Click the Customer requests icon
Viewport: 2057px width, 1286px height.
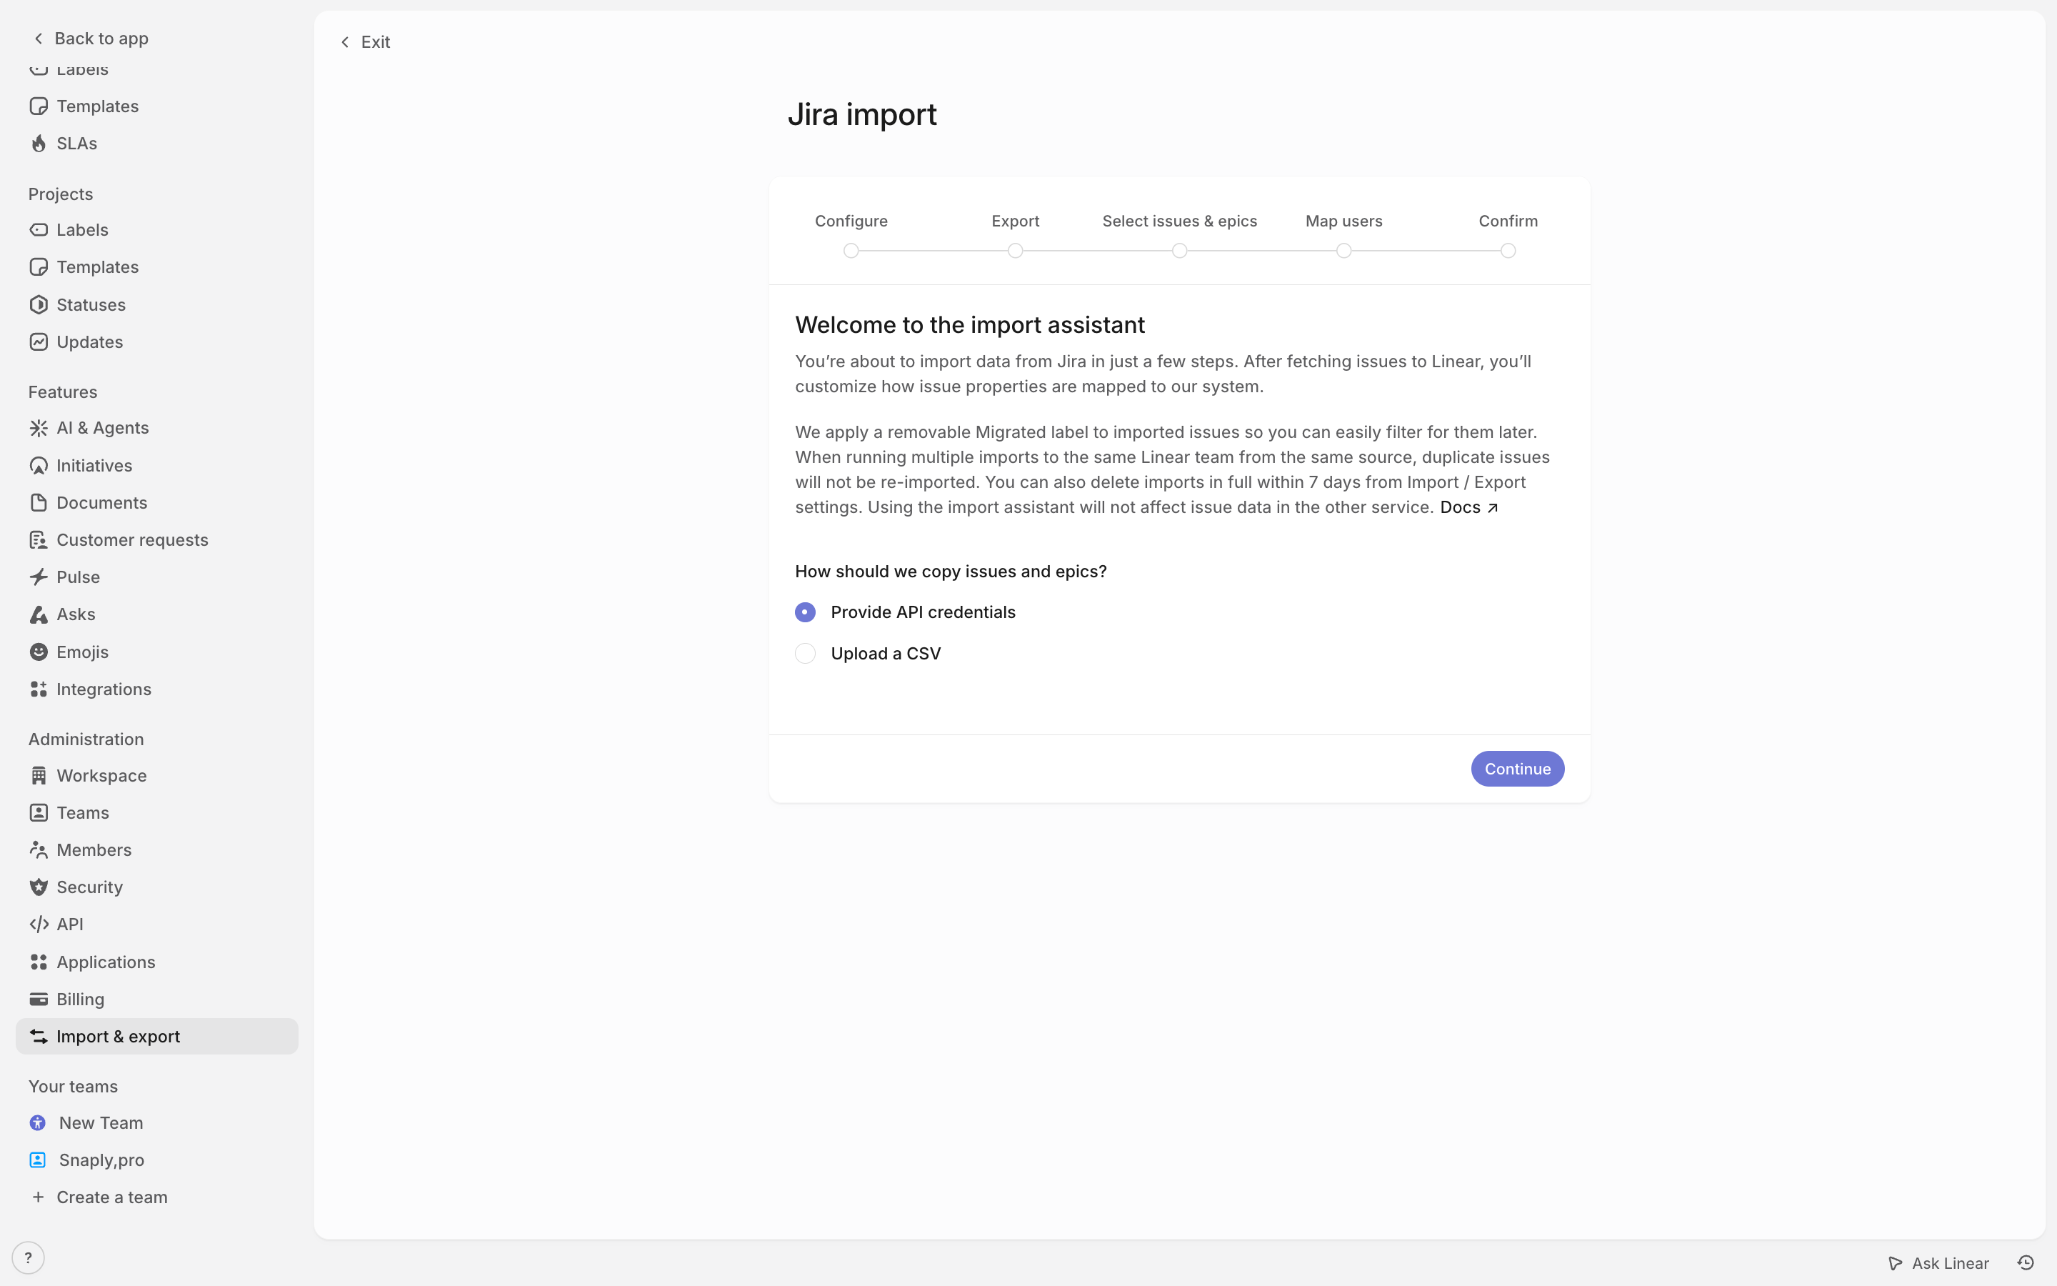coord(39,540)
